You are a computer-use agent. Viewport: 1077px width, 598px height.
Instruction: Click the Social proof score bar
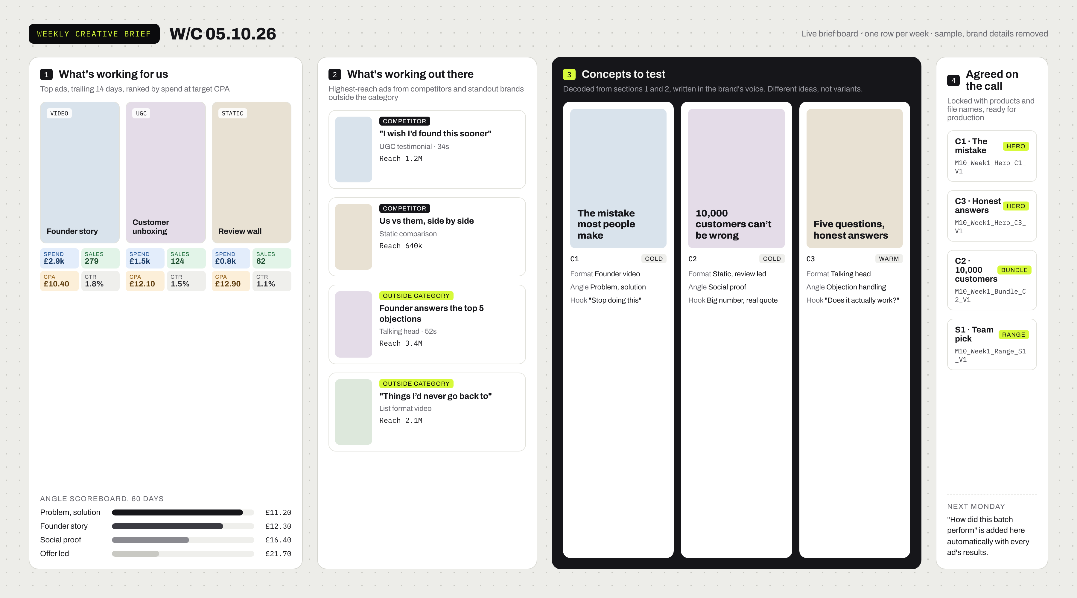(183, 540)
